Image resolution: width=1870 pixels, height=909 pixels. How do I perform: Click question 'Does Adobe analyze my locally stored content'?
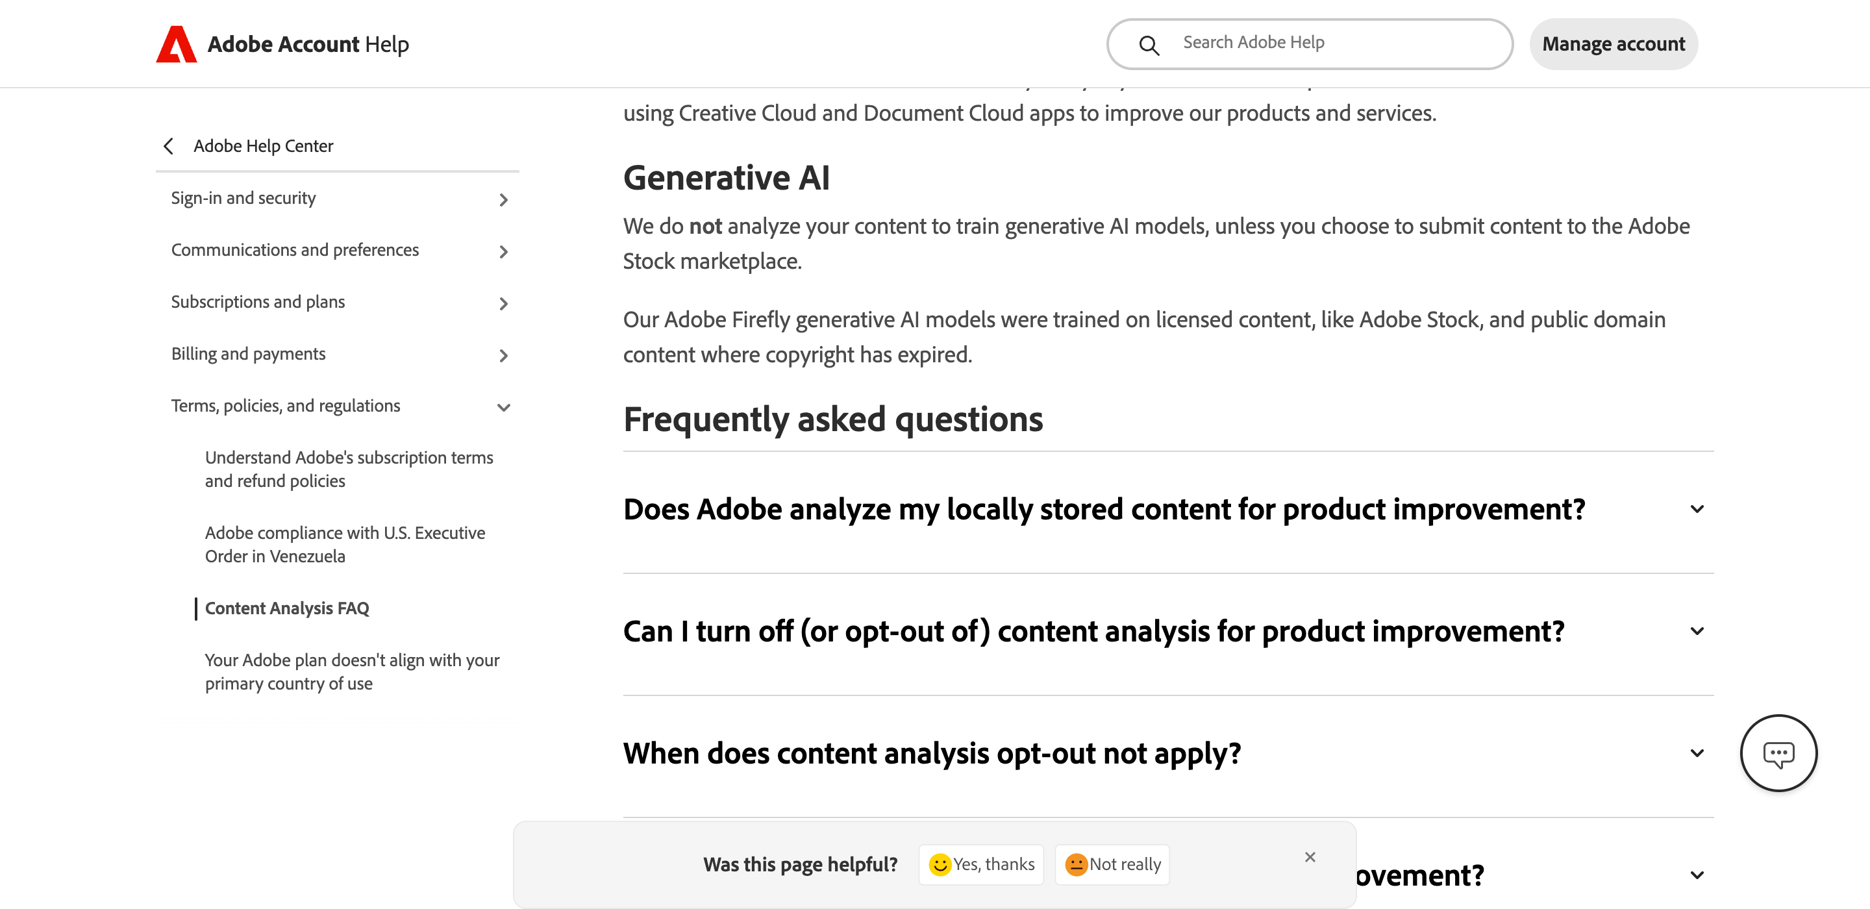pos(1104,510)
